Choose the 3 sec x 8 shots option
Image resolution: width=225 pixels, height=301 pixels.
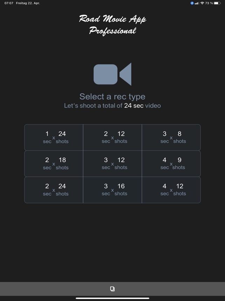pyautogui.click(x=171, y=138)
